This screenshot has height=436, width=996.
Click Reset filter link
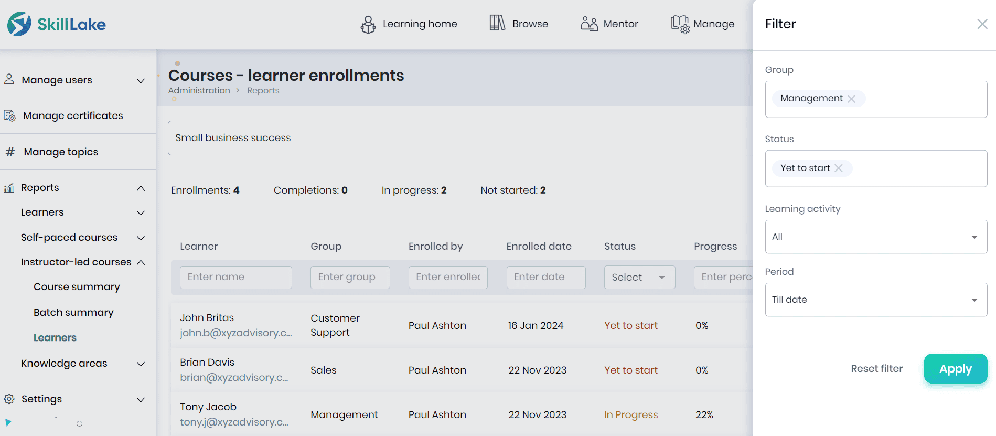click(x=876, y=369)
